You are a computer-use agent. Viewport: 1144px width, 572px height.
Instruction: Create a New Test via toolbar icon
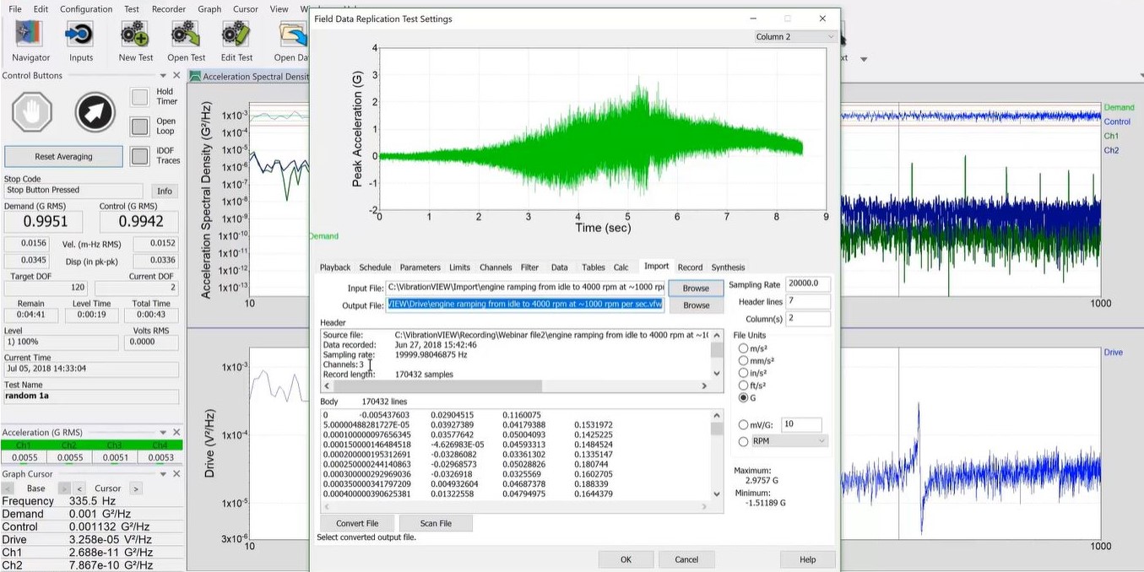pyautogui.click(x=134, y=37)
